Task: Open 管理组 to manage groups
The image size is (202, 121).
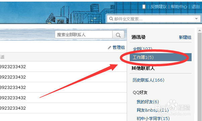Action: pyautogui.click(x=119, y=47)
